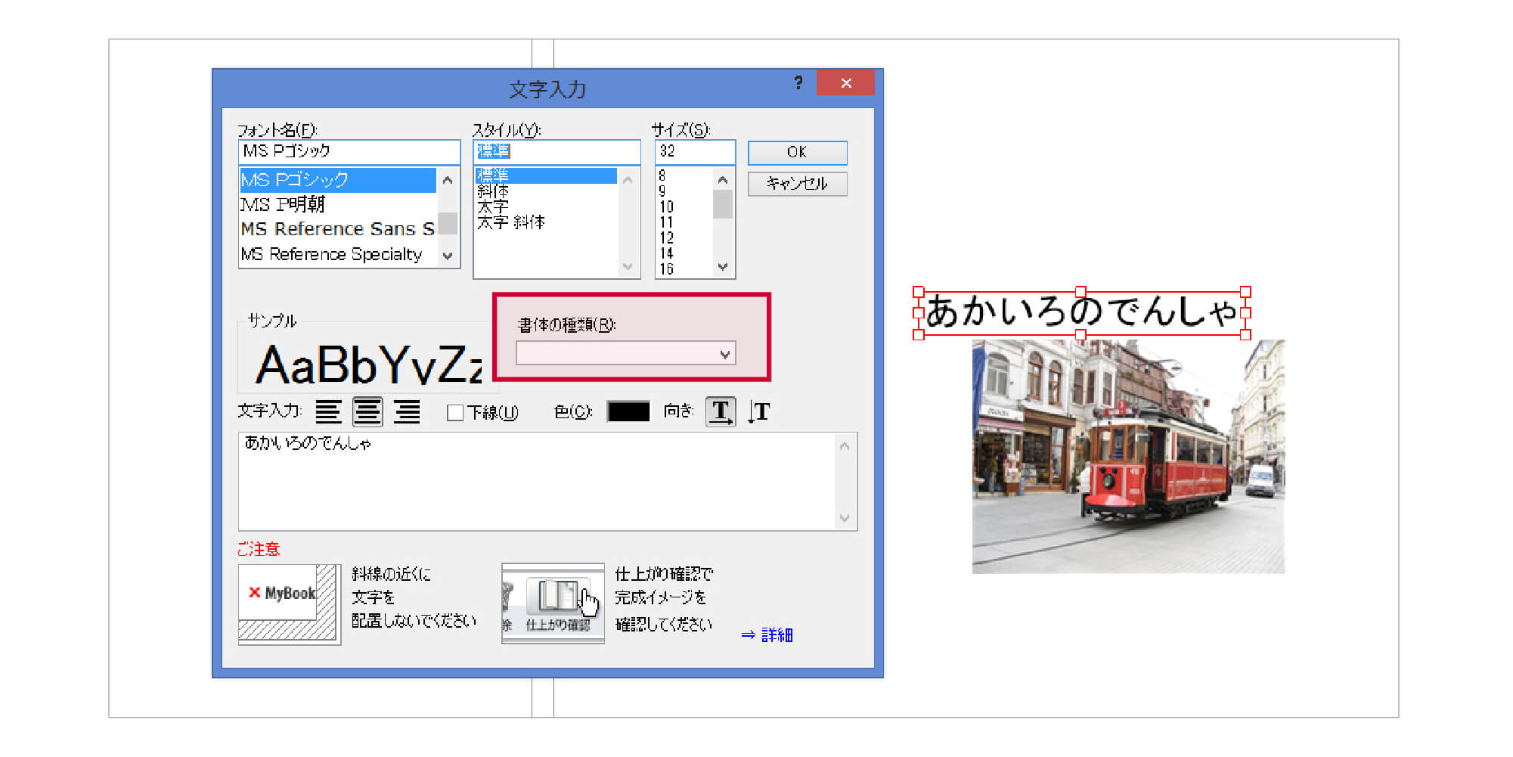Click the font name input field
Viewport: 1513px width, 757px height.
click(349, 151)
